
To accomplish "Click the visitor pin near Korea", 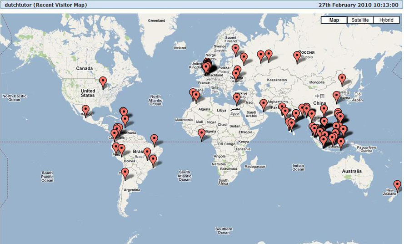I will point(336,97).
